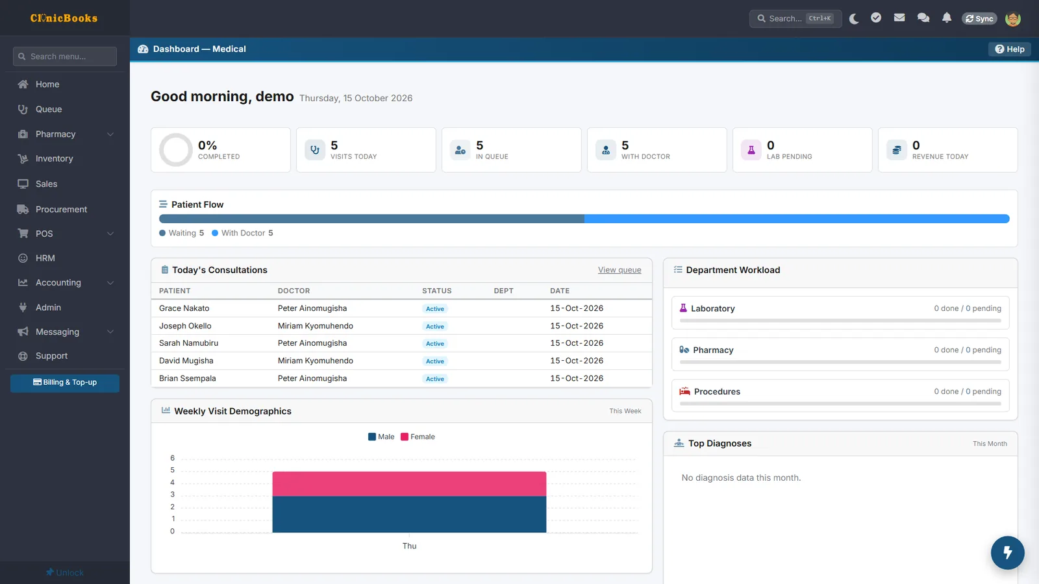Open Inventory in the sidebar
1039x584 pixels.
[x=65, y=158]
